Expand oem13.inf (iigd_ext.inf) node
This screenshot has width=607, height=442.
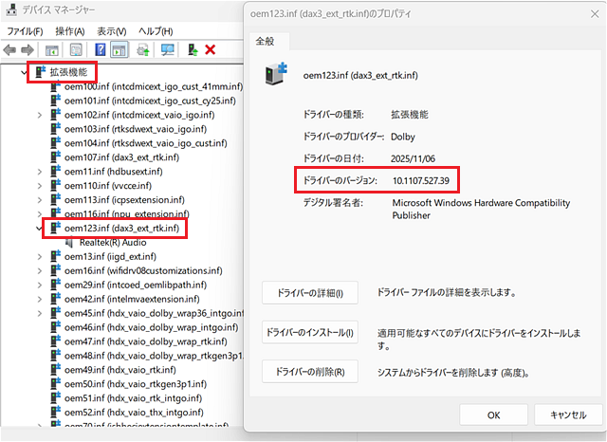(40, 257)
